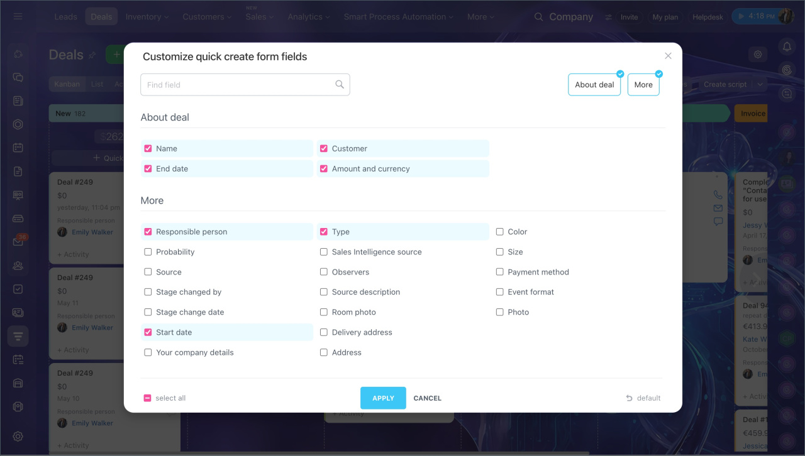Focus the Find field search box
Image resolution: width=805 pixels, height=456 pixels.
tap(245, 85)
